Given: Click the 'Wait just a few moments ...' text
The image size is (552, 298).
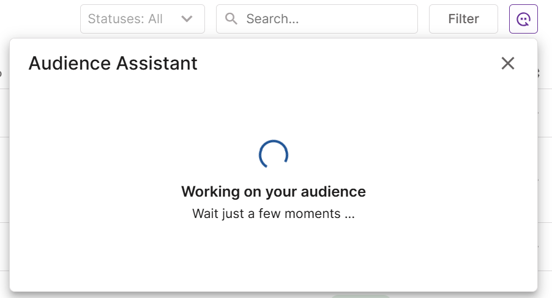Looking at the screenshot, I should pos(274,214).
